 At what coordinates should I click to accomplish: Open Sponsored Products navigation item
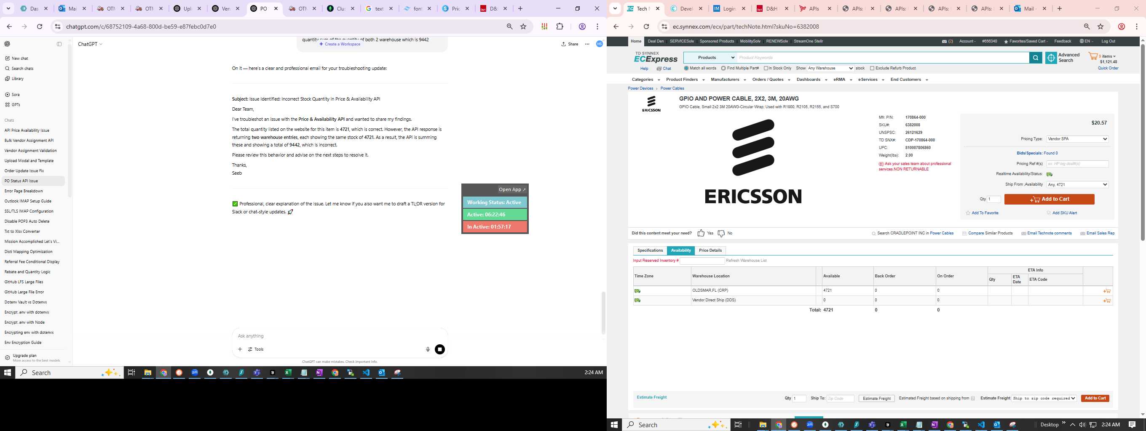(717, 41)
